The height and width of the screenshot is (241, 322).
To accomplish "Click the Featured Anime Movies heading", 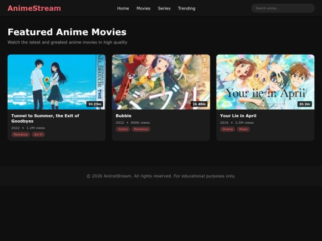I will 67,32.
